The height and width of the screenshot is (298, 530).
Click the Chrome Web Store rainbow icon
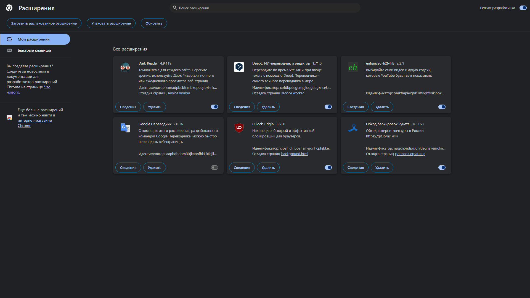9,118
